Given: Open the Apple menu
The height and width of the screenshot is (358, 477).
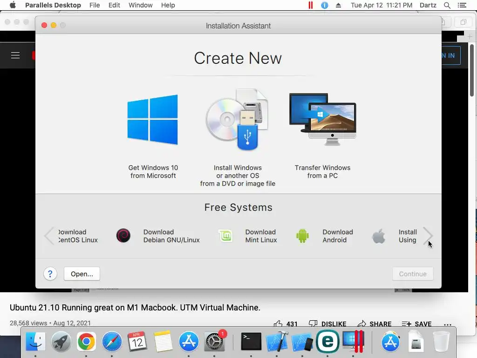Looking at the screenshot, I should (x=13, y=5).
